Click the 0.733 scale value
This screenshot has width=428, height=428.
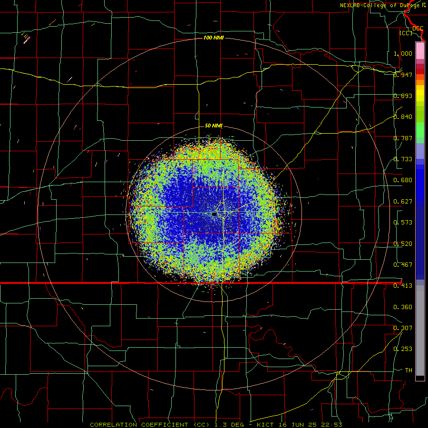click(403, 159)
